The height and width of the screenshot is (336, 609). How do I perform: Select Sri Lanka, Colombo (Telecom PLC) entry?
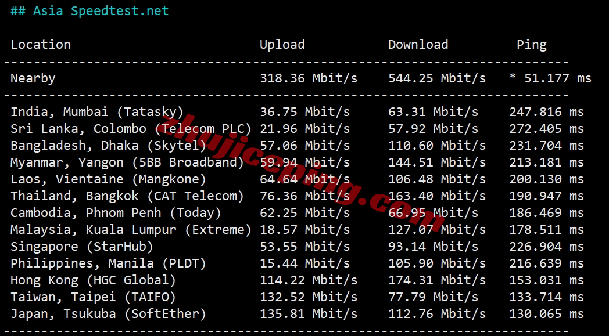131,129
